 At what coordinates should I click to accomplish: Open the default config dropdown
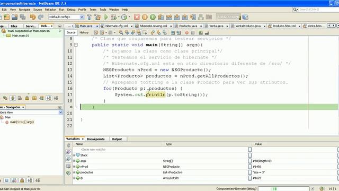[x=82, y=17]
